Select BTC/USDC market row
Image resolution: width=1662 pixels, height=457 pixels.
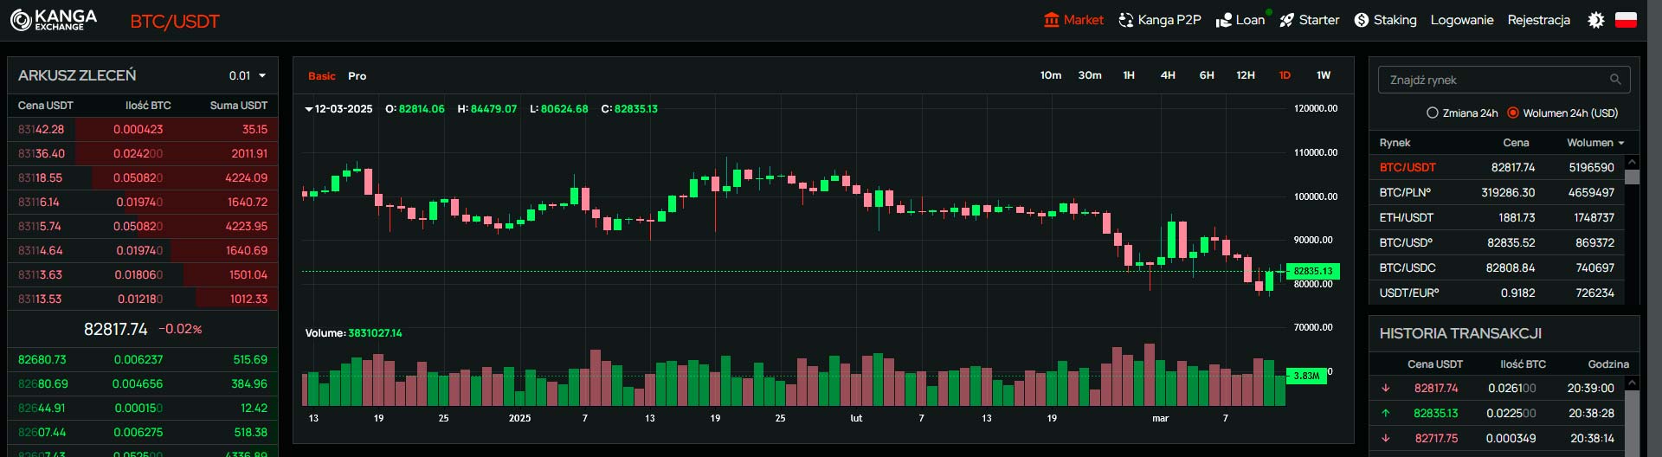pyautogui.click(x=1497, y=267)
